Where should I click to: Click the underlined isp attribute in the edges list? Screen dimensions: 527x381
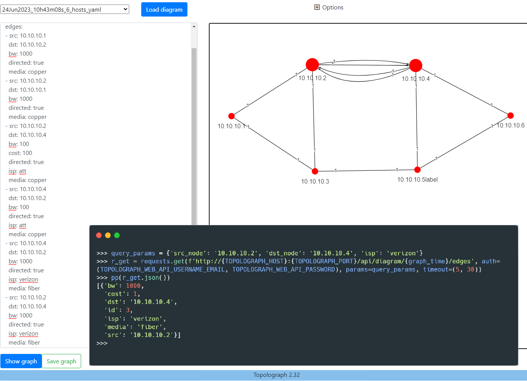click(x=12, y=171)
